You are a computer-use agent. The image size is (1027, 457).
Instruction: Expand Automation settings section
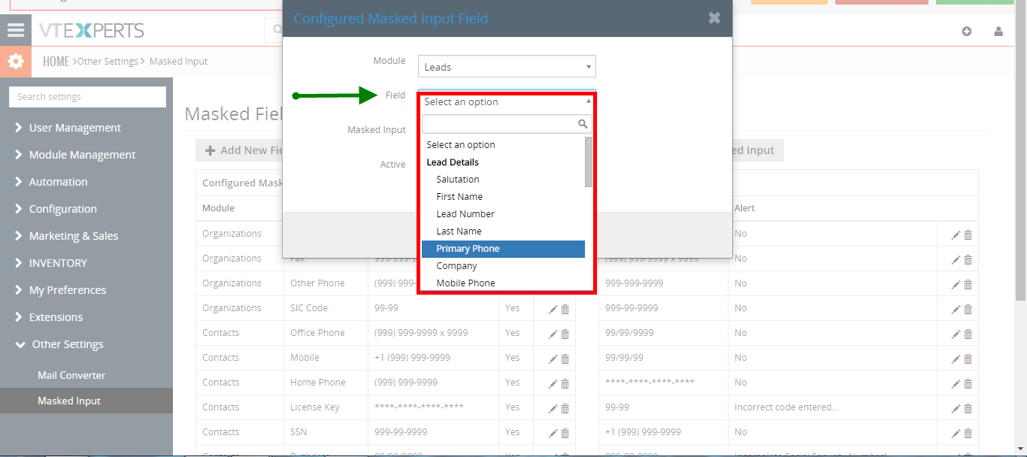(x=51, y=182)
